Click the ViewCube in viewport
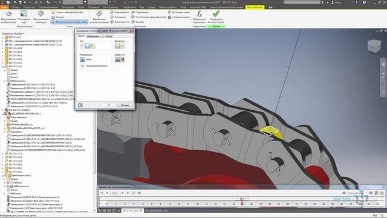Image resolution: width=387 pixels, height=218 pixels. point(374,46)
